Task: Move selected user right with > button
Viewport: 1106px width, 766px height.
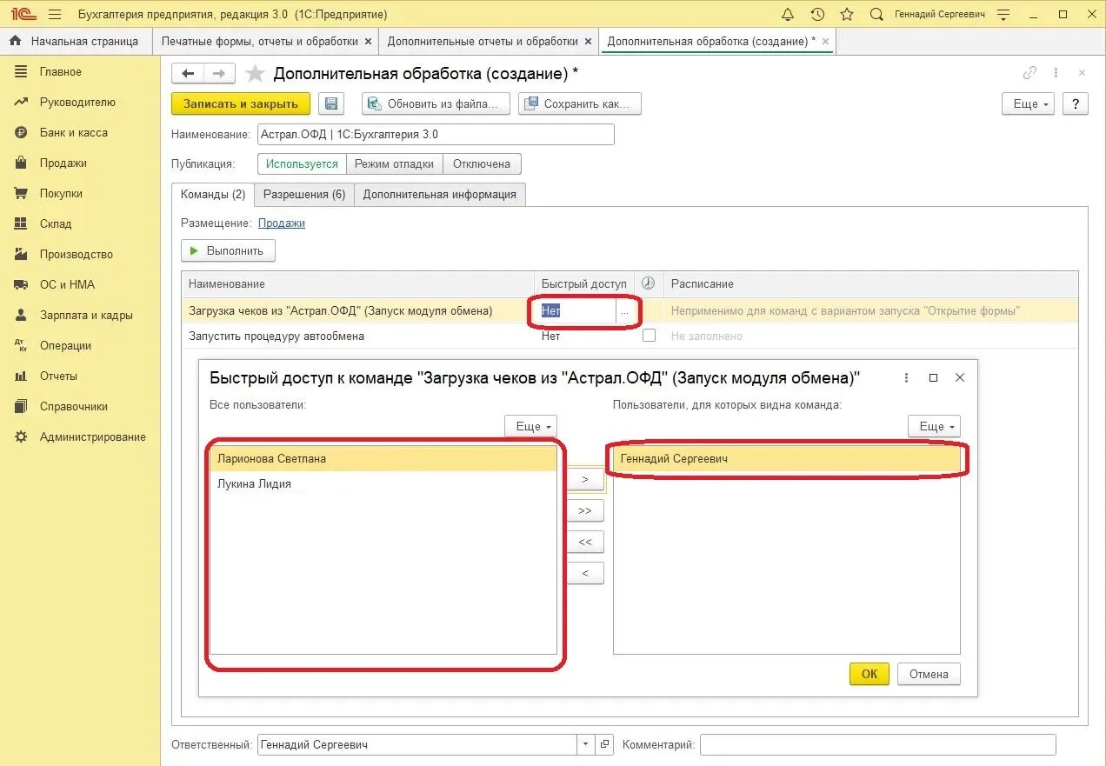Action: 585,479
